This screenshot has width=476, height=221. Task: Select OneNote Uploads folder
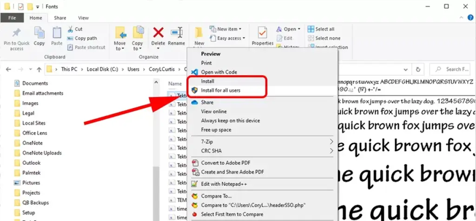point(42,153)
